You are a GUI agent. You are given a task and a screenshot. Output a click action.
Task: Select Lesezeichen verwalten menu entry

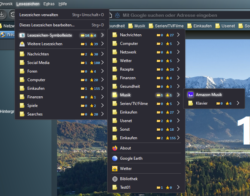(39, 15)
